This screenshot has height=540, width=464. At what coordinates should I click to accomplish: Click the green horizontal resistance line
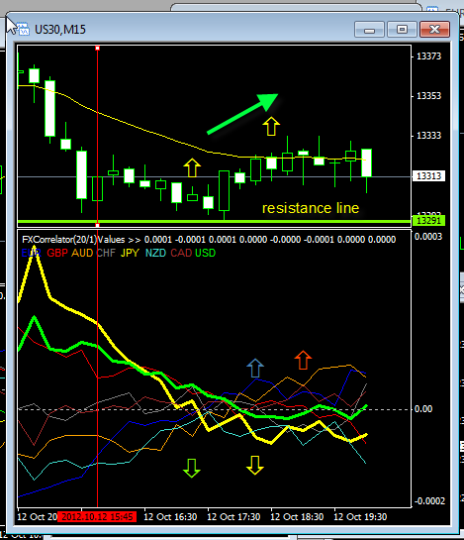[214, 221]
